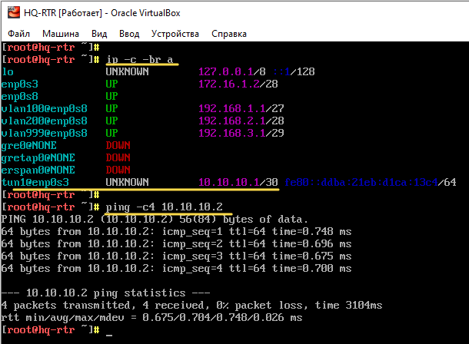Screen dimensions: 469x344
Task: Click the 'ip -c -br a' command text
Action: click(x=140, y=59)
